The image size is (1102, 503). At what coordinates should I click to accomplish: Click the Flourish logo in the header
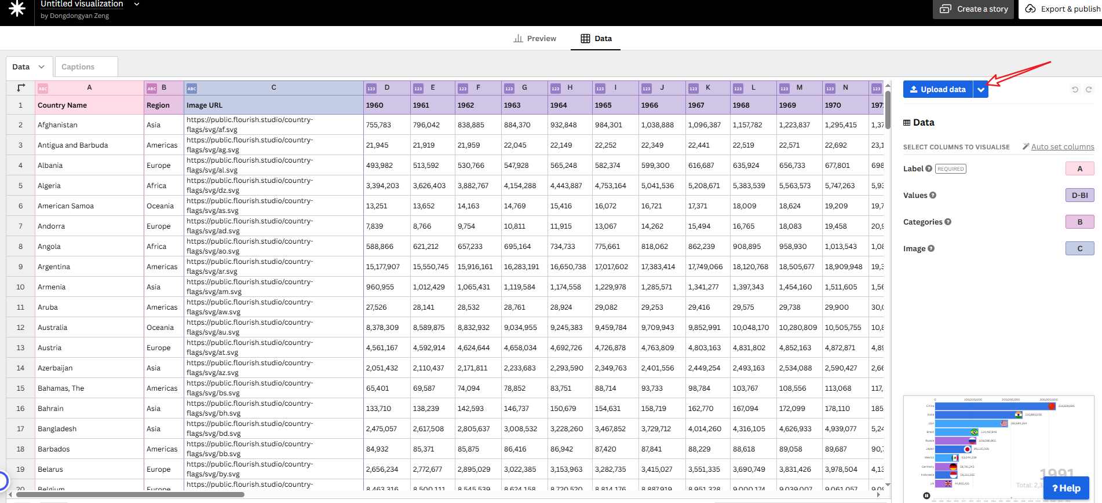17,8
